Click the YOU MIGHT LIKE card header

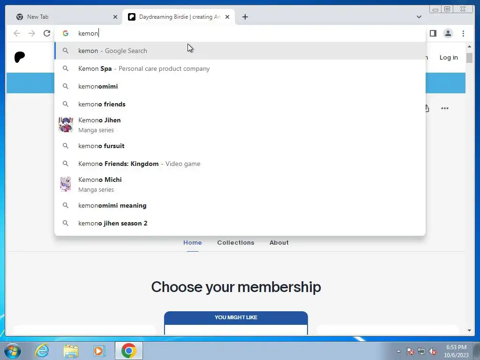tap(236, 318)
